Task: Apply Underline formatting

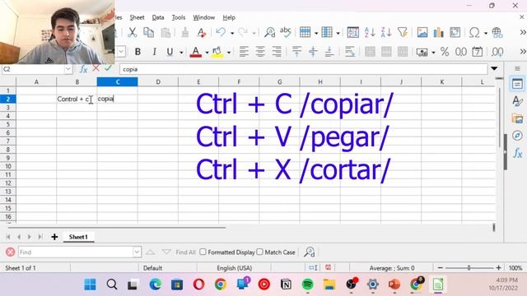Action: pos(170,52)
